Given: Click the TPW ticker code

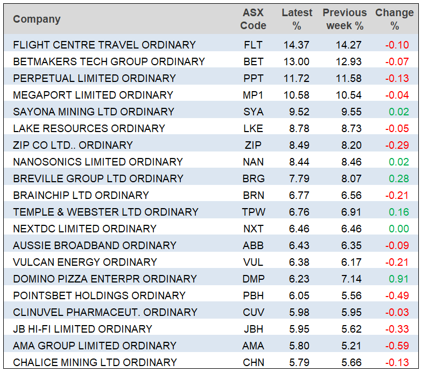Looking at the screenshot, I should [253, 212].
